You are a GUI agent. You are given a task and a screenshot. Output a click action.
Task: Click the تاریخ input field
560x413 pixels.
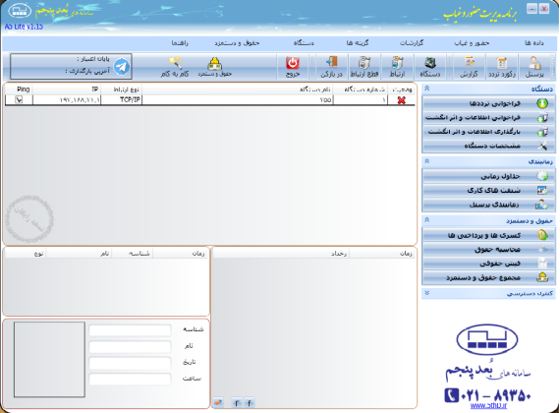click(x=130, y=363)
